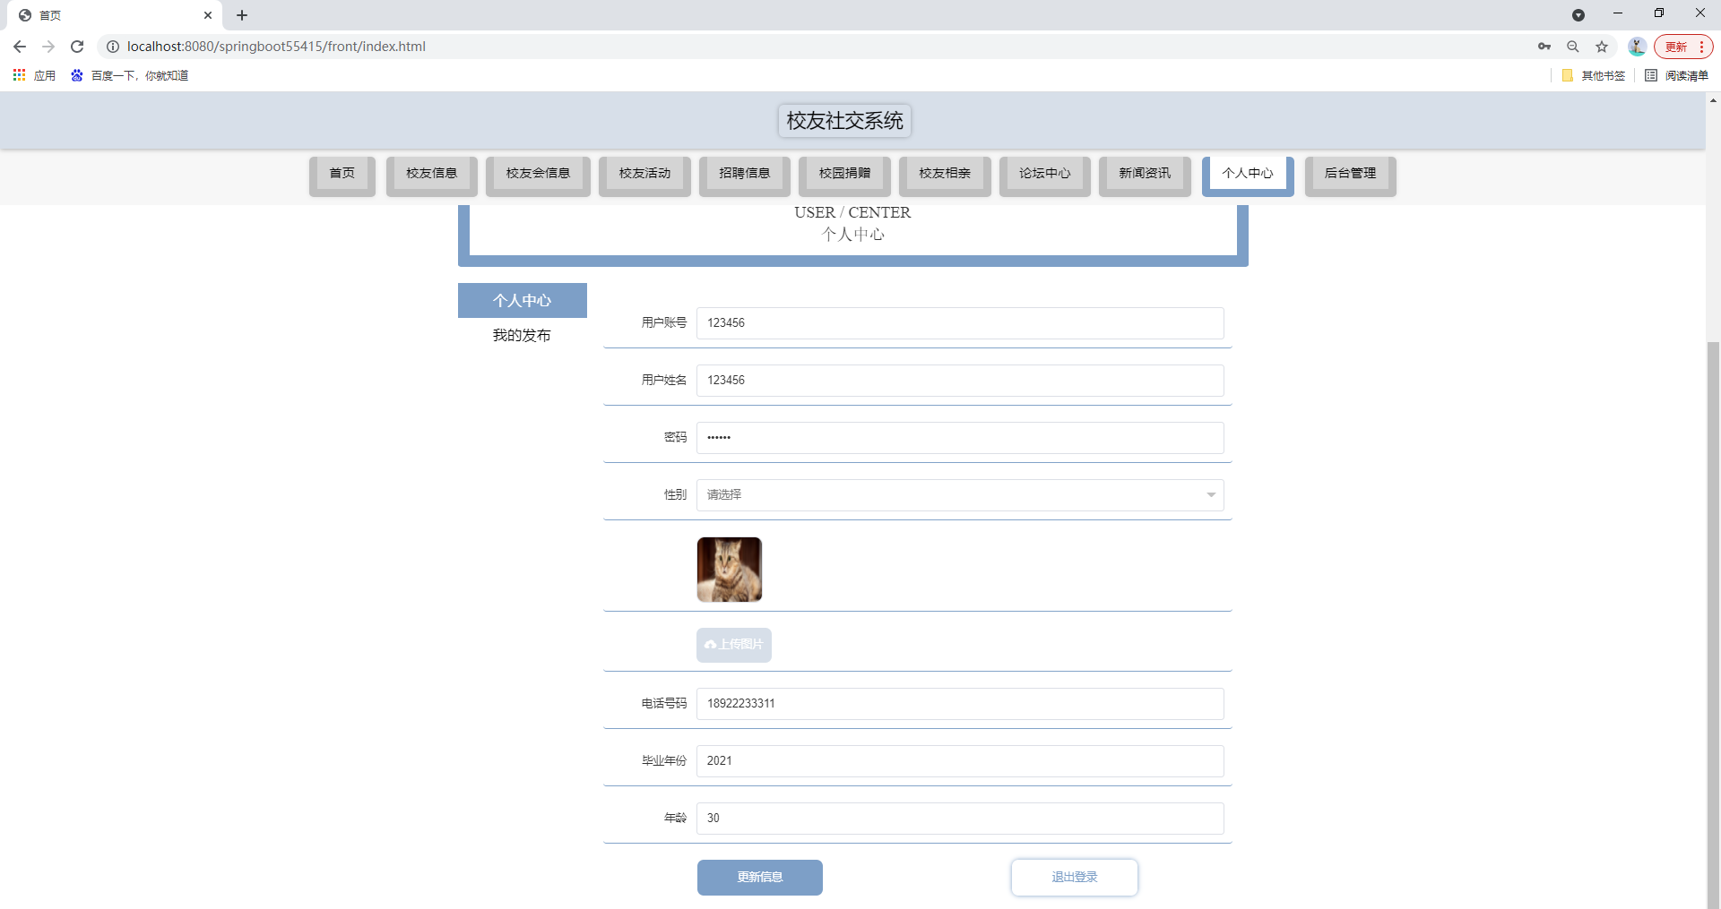Click the Baidu bookmark icon

tap(76, 75)
